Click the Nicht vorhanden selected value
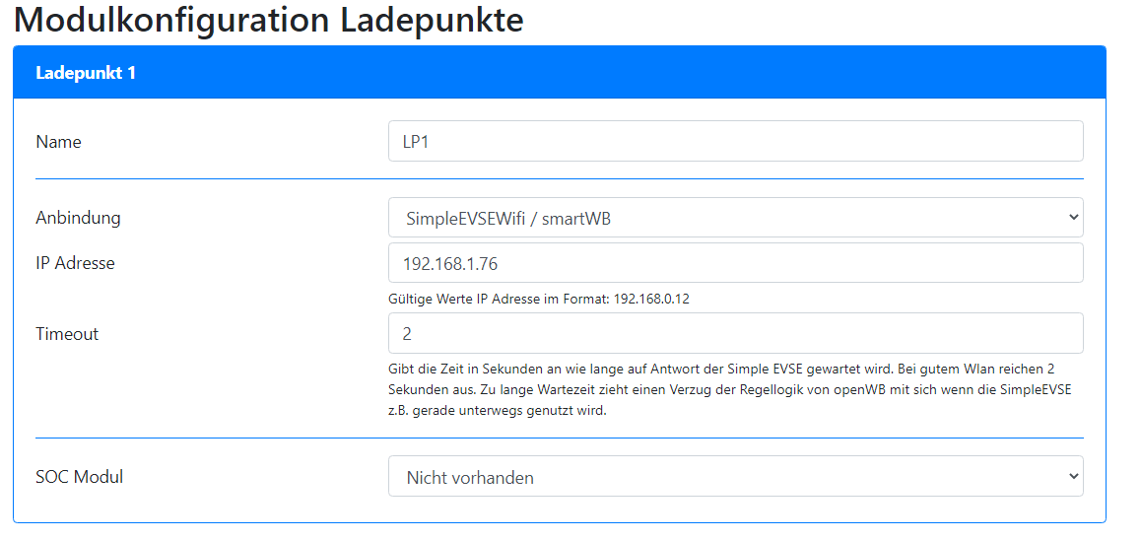The image size is (1141, 540). click(x=470, y=478)
